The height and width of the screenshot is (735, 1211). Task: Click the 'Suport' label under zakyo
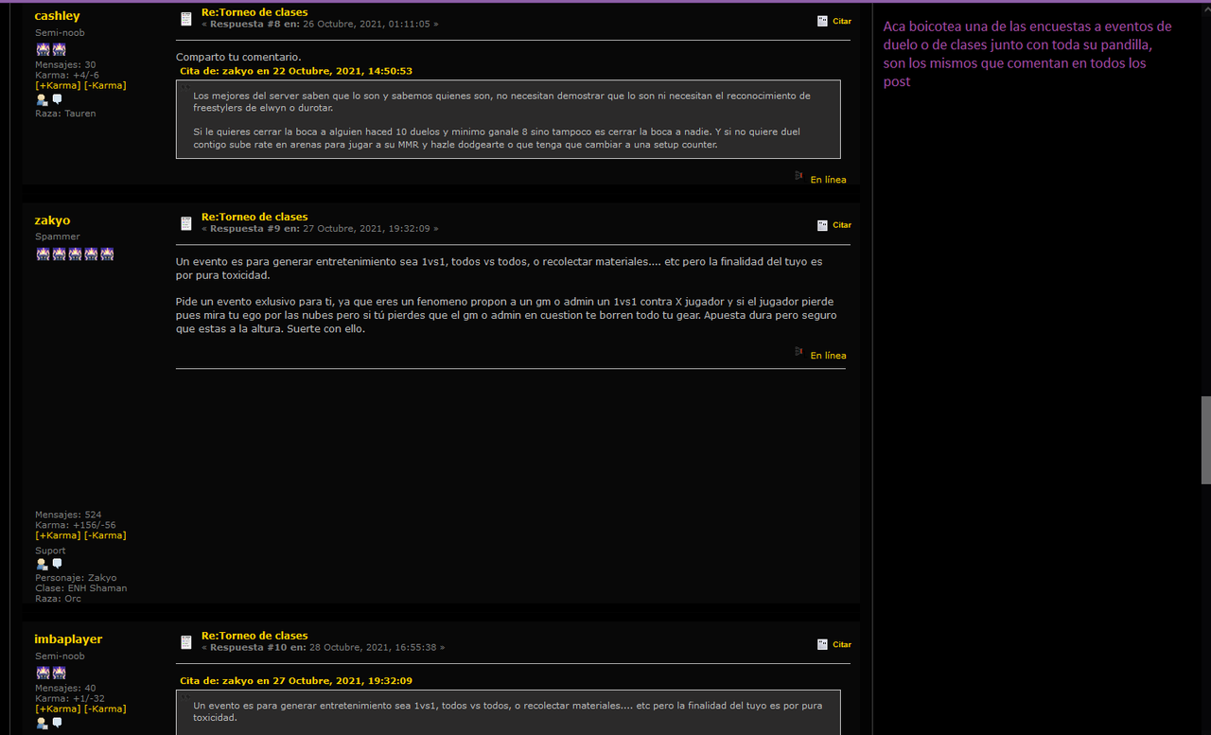tap(51, 551)
